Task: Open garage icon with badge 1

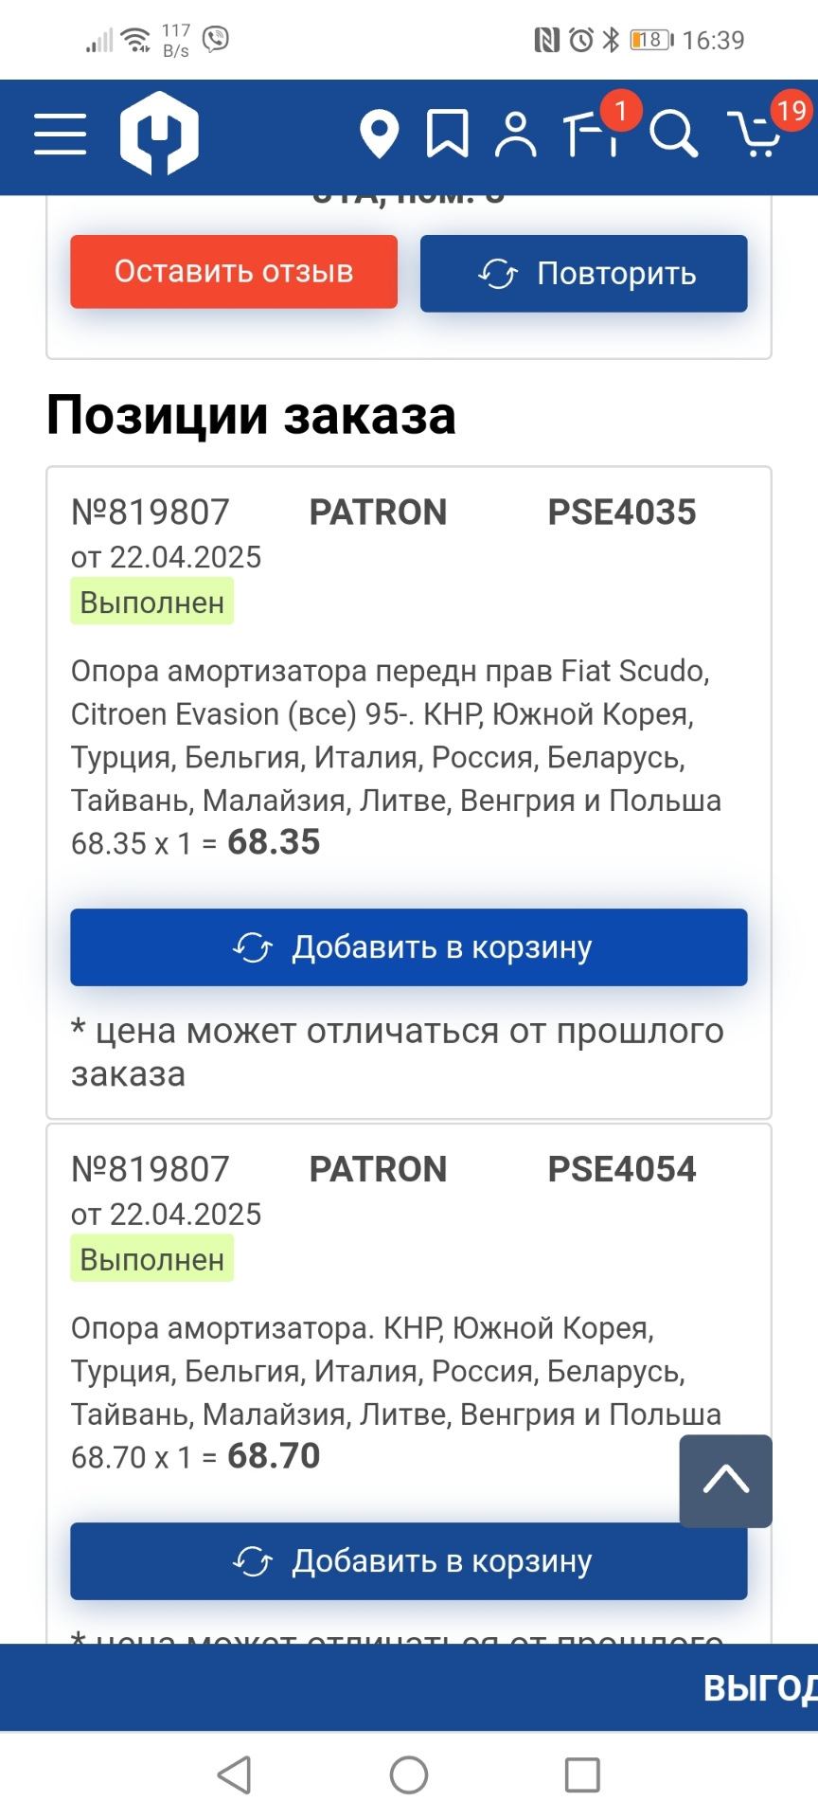Action: [593, 132]
